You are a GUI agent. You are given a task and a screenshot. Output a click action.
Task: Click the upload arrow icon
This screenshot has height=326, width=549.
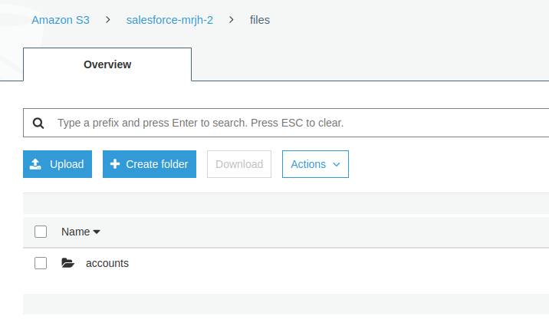click(x=35, y=164)
